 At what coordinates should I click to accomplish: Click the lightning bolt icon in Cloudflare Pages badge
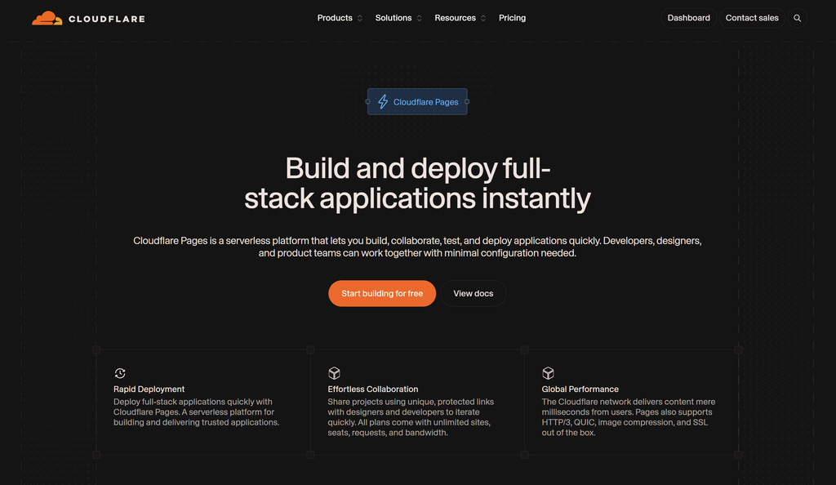[x=383, y=102]
